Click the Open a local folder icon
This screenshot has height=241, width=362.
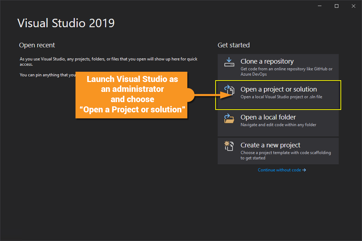[229, 118]
